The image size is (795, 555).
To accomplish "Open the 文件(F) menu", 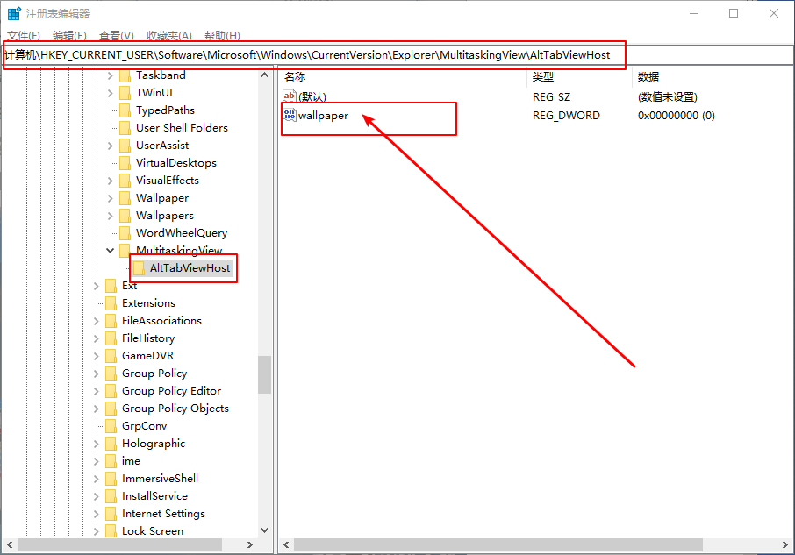I will tap(23, 35).
